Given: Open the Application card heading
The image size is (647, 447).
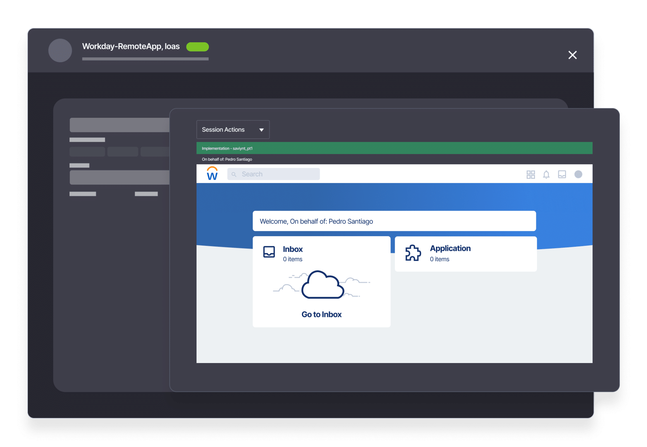Looking at the screenshot, I should coord(450,248).
